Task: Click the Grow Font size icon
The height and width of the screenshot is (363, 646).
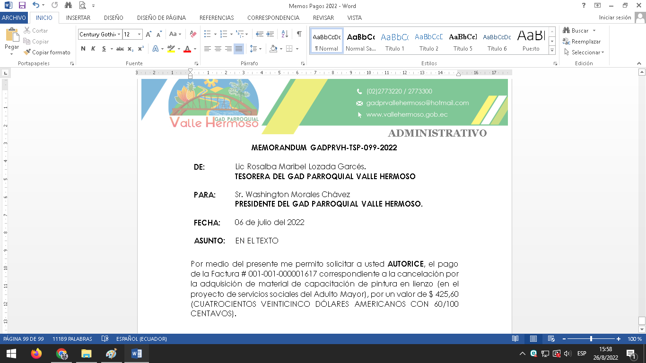Action: [148, 34]
